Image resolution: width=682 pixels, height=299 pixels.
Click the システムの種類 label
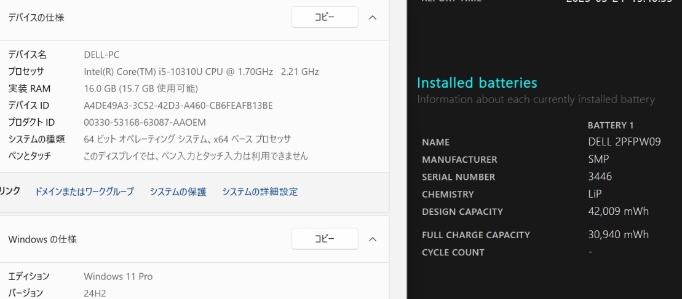click(36, 139)
